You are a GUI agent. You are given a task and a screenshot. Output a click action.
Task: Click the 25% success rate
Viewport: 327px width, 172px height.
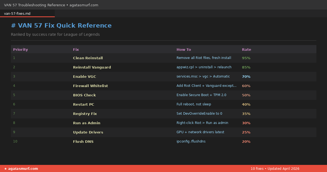click(246, 132)
